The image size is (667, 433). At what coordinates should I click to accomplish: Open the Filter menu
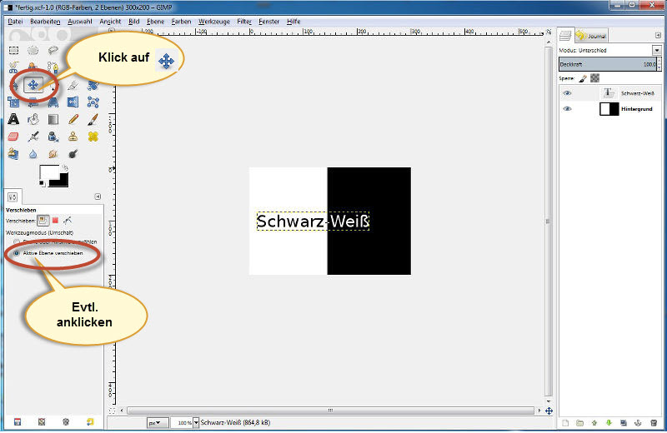[x=243, y=21]
